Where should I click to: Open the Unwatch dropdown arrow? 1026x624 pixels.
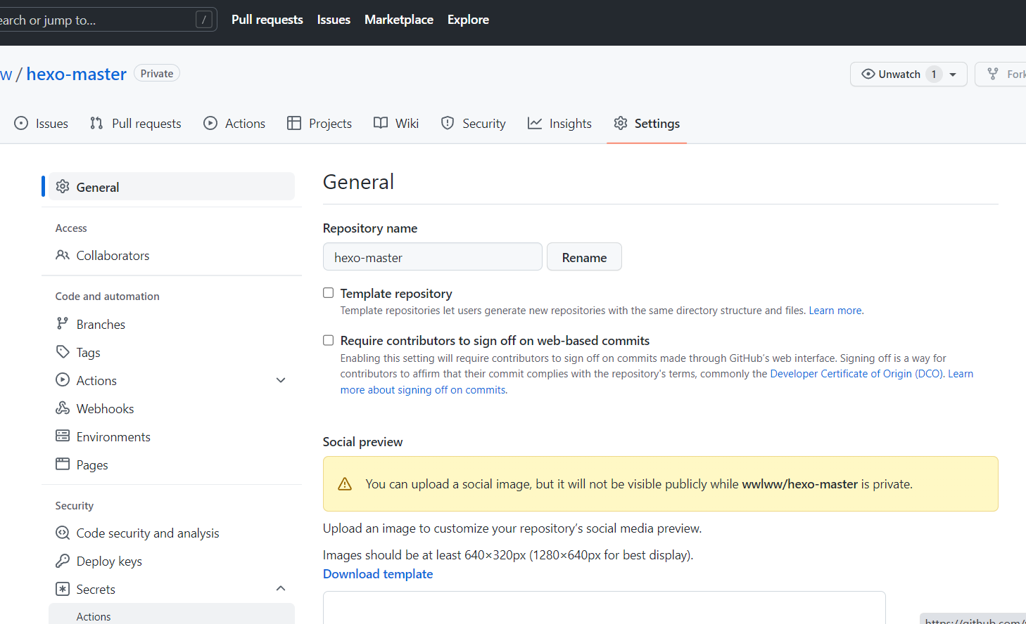tap(953, 74)
